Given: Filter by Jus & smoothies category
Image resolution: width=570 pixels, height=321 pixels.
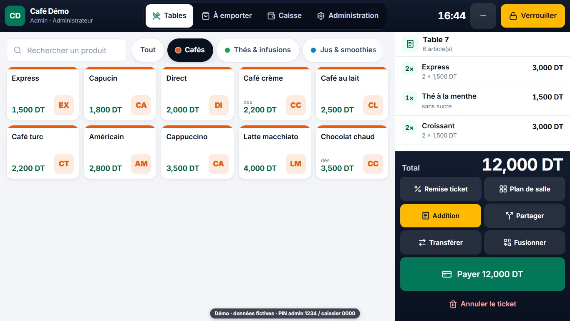Looking at the screenshot, I should [x=343, y=50].
